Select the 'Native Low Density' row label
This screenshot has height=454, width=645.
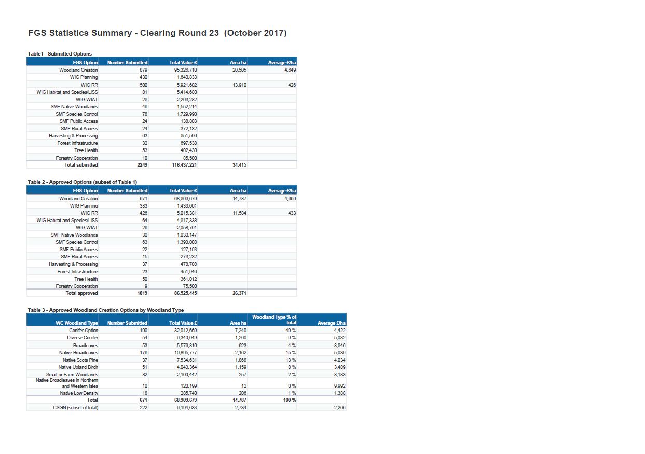tap(79, 393)
